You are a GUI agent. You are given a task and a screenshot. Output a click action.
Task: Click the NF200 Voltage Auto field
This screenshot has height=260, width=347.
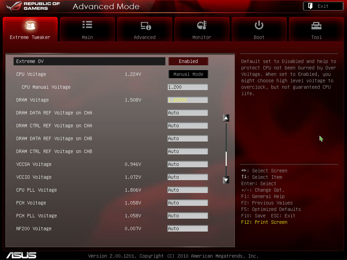click(187, 229)
